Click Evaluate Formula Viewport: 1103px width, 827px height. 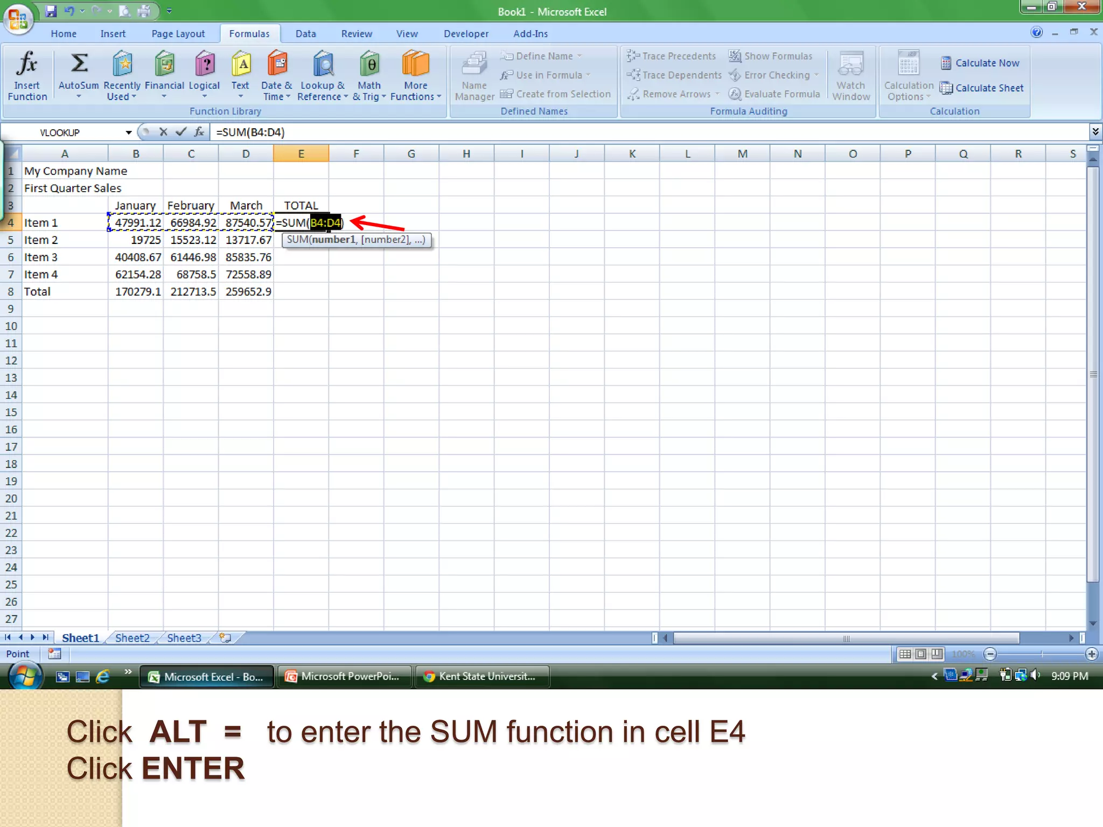tap(774, 94)
